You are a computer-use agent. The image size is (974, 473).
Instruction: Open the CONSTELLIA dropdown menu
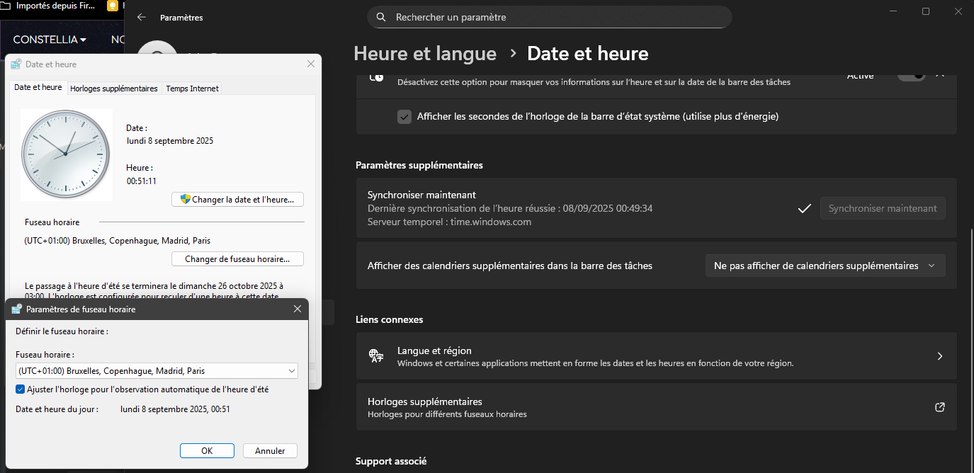tap(50, 40)
